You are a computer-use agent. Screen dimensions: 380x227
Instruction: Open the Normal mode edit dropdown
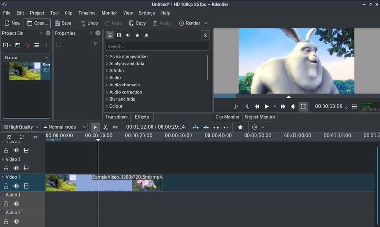(x=65, y=127)
